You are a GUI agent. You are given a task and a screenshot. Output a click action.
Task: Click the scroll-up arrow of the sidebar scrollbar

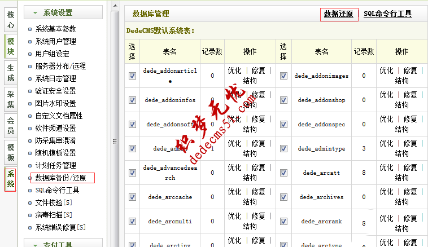pos(115,6)
